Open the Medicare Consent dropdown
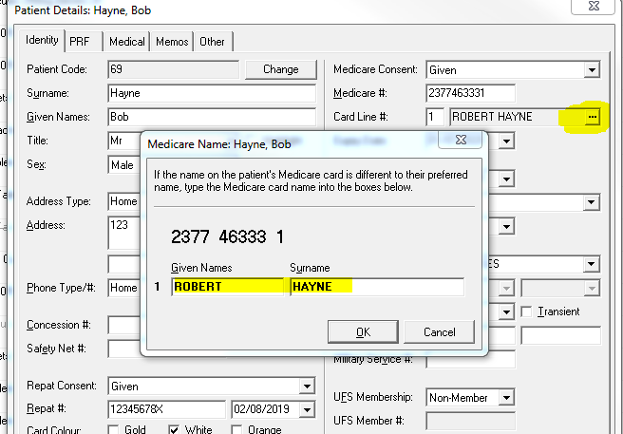623x434 pixels. click(592, 69)
